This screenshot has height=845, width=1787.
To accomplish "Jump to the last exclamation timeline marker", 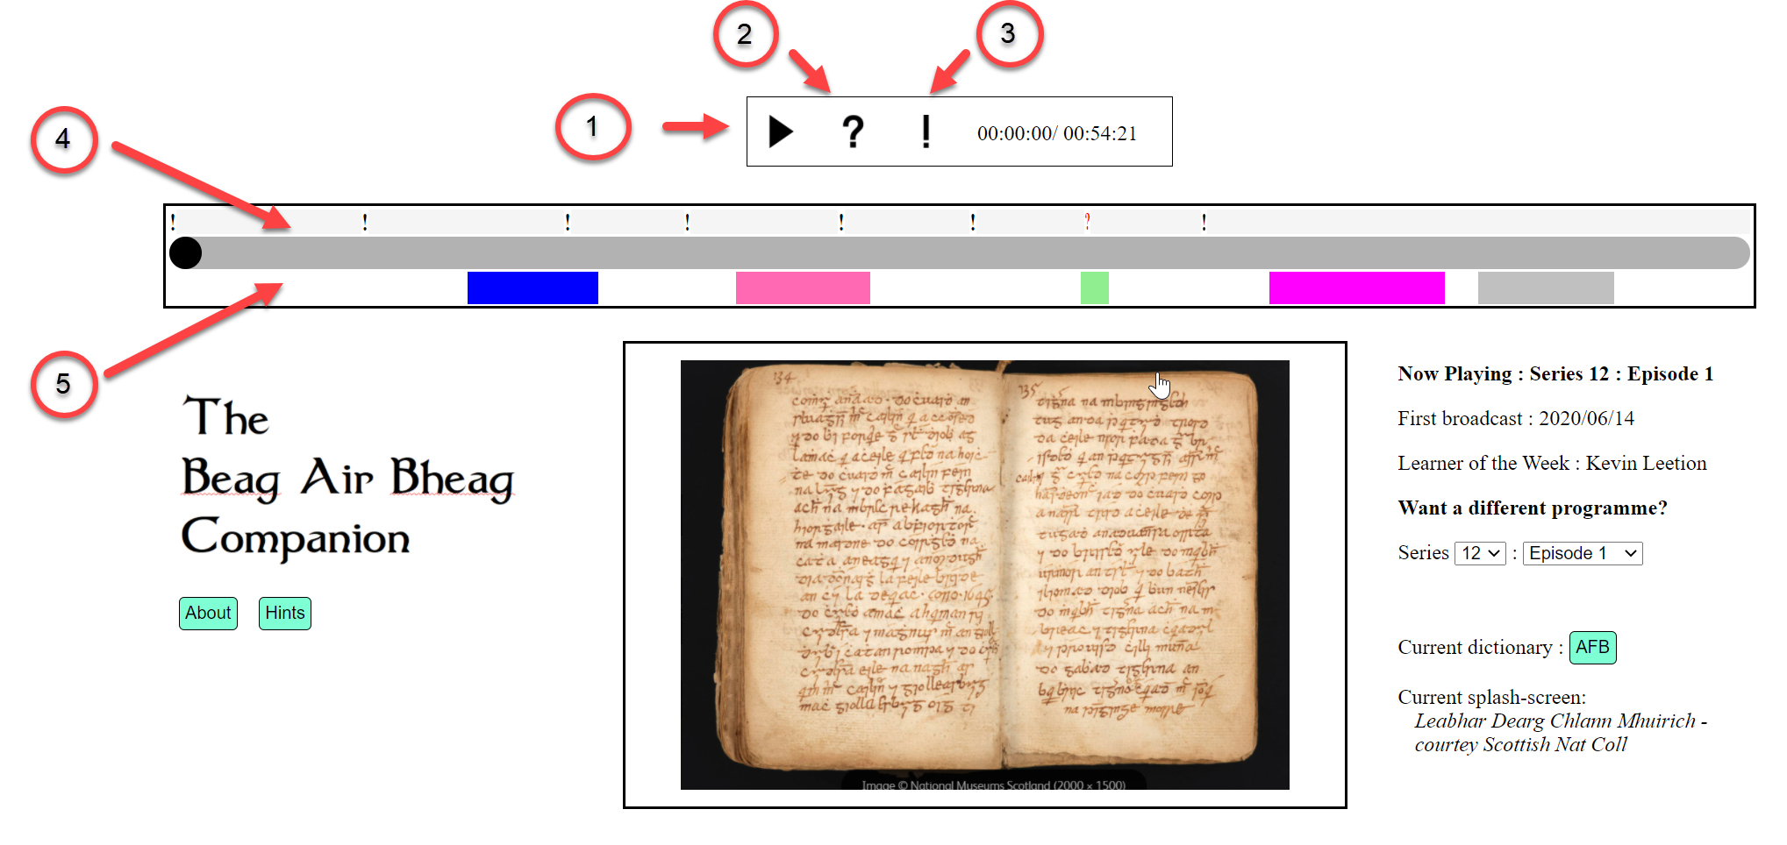I will pyautogui.click(x=1204, y=222).
